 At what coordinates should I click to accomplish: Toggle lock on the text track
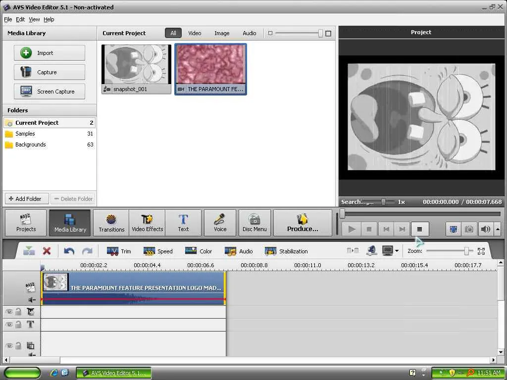(18, 325)
